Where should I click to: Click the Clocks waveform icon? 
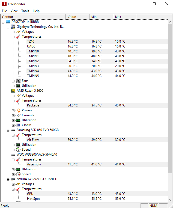coord(18,125)
